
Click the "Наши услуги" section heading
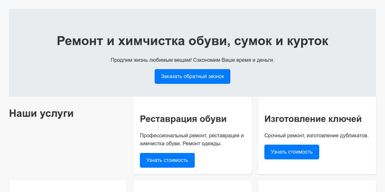[41, 113]
